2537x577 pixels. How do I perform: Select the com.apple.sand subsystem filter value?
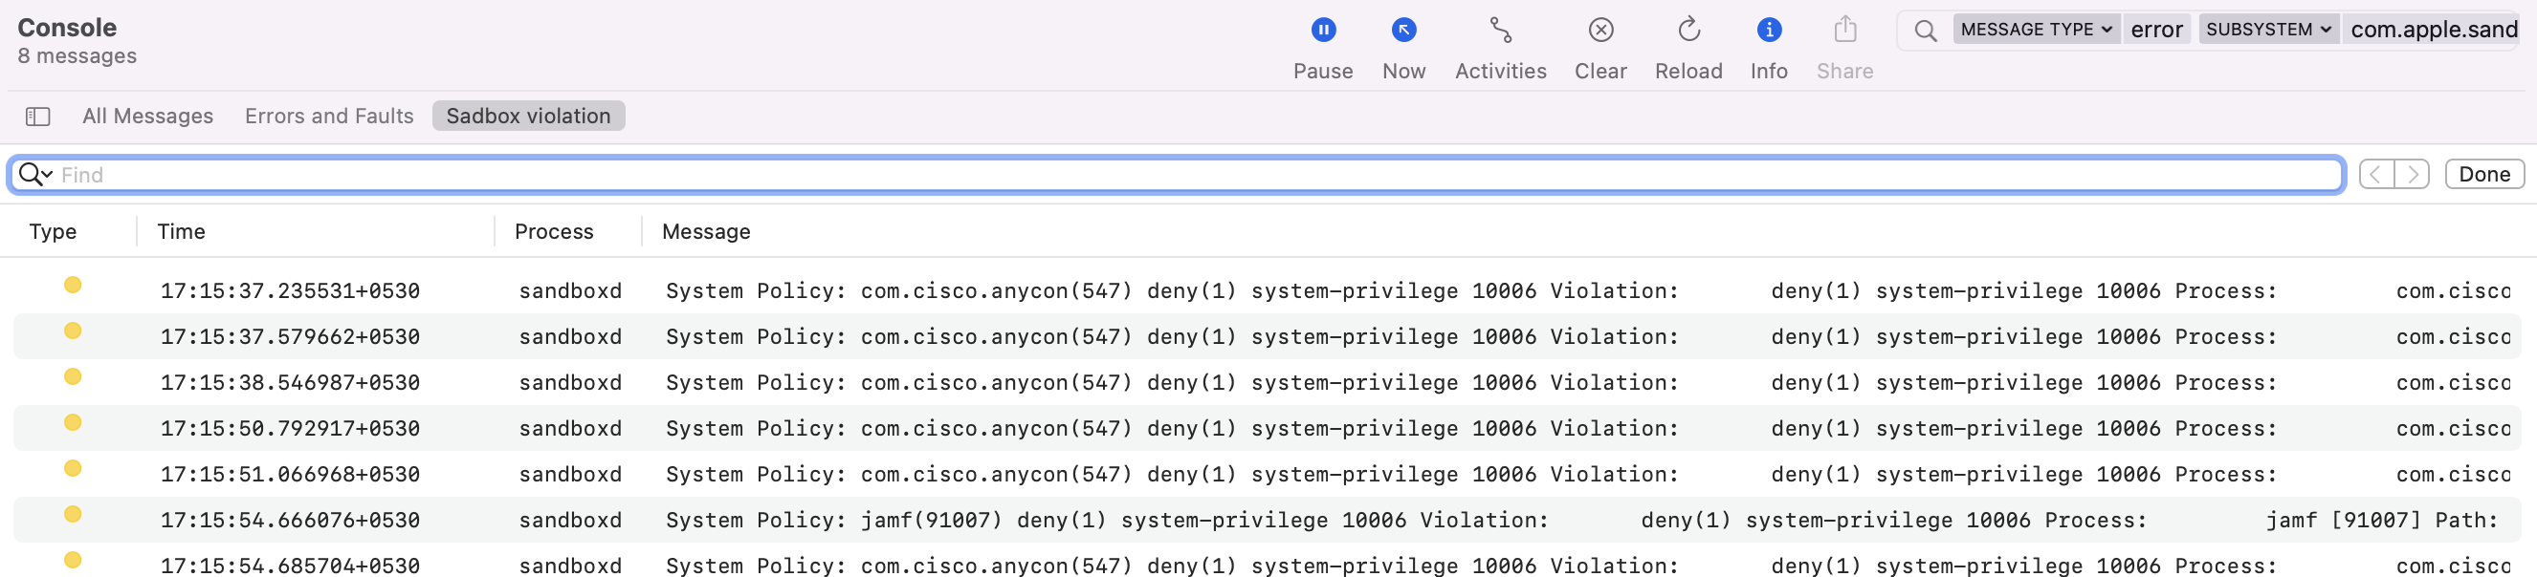(2433, 30)
